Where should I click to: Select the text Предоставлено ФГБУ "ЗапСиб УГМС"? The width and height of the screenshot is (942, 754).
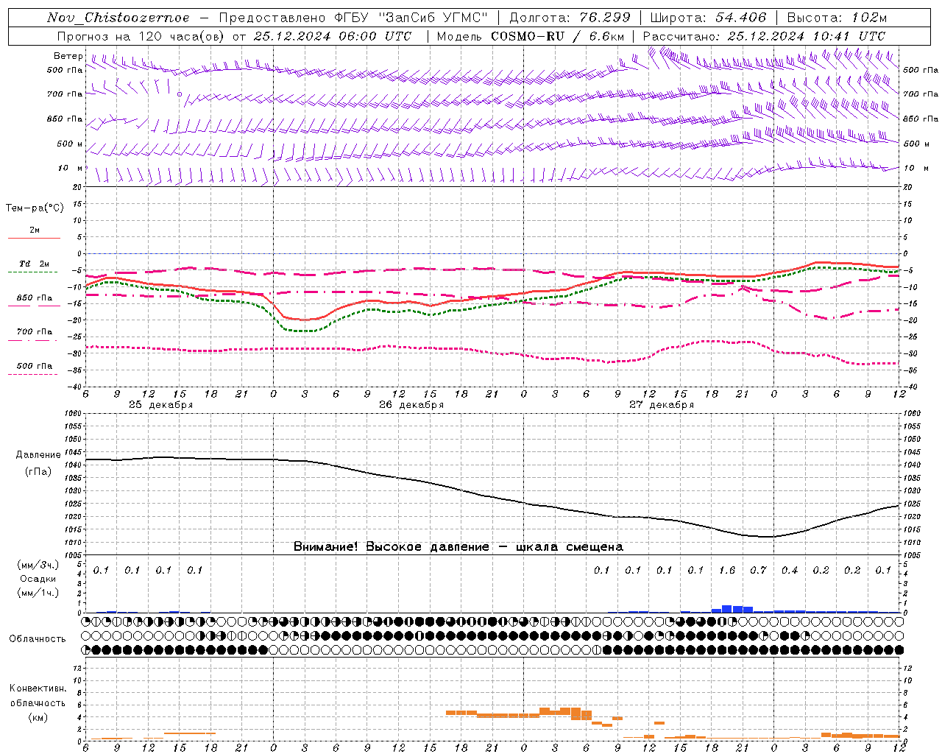coord(353,18)
